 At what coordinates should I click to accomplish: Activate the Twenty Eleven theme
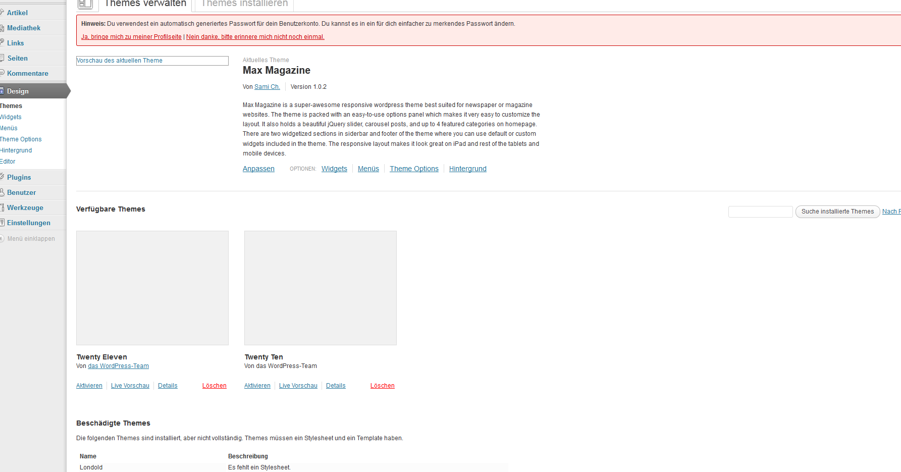point(89,386)
